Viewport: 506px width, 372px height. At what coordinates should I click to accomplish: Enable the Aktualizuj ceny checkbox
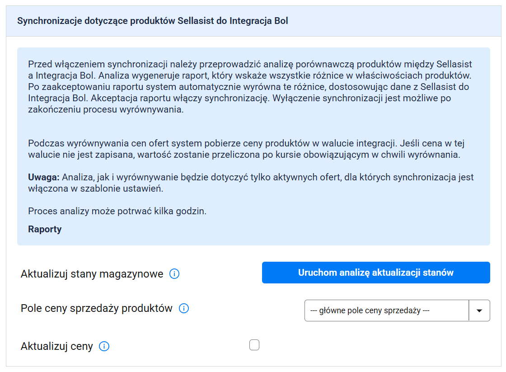click(x=254, y=345)
